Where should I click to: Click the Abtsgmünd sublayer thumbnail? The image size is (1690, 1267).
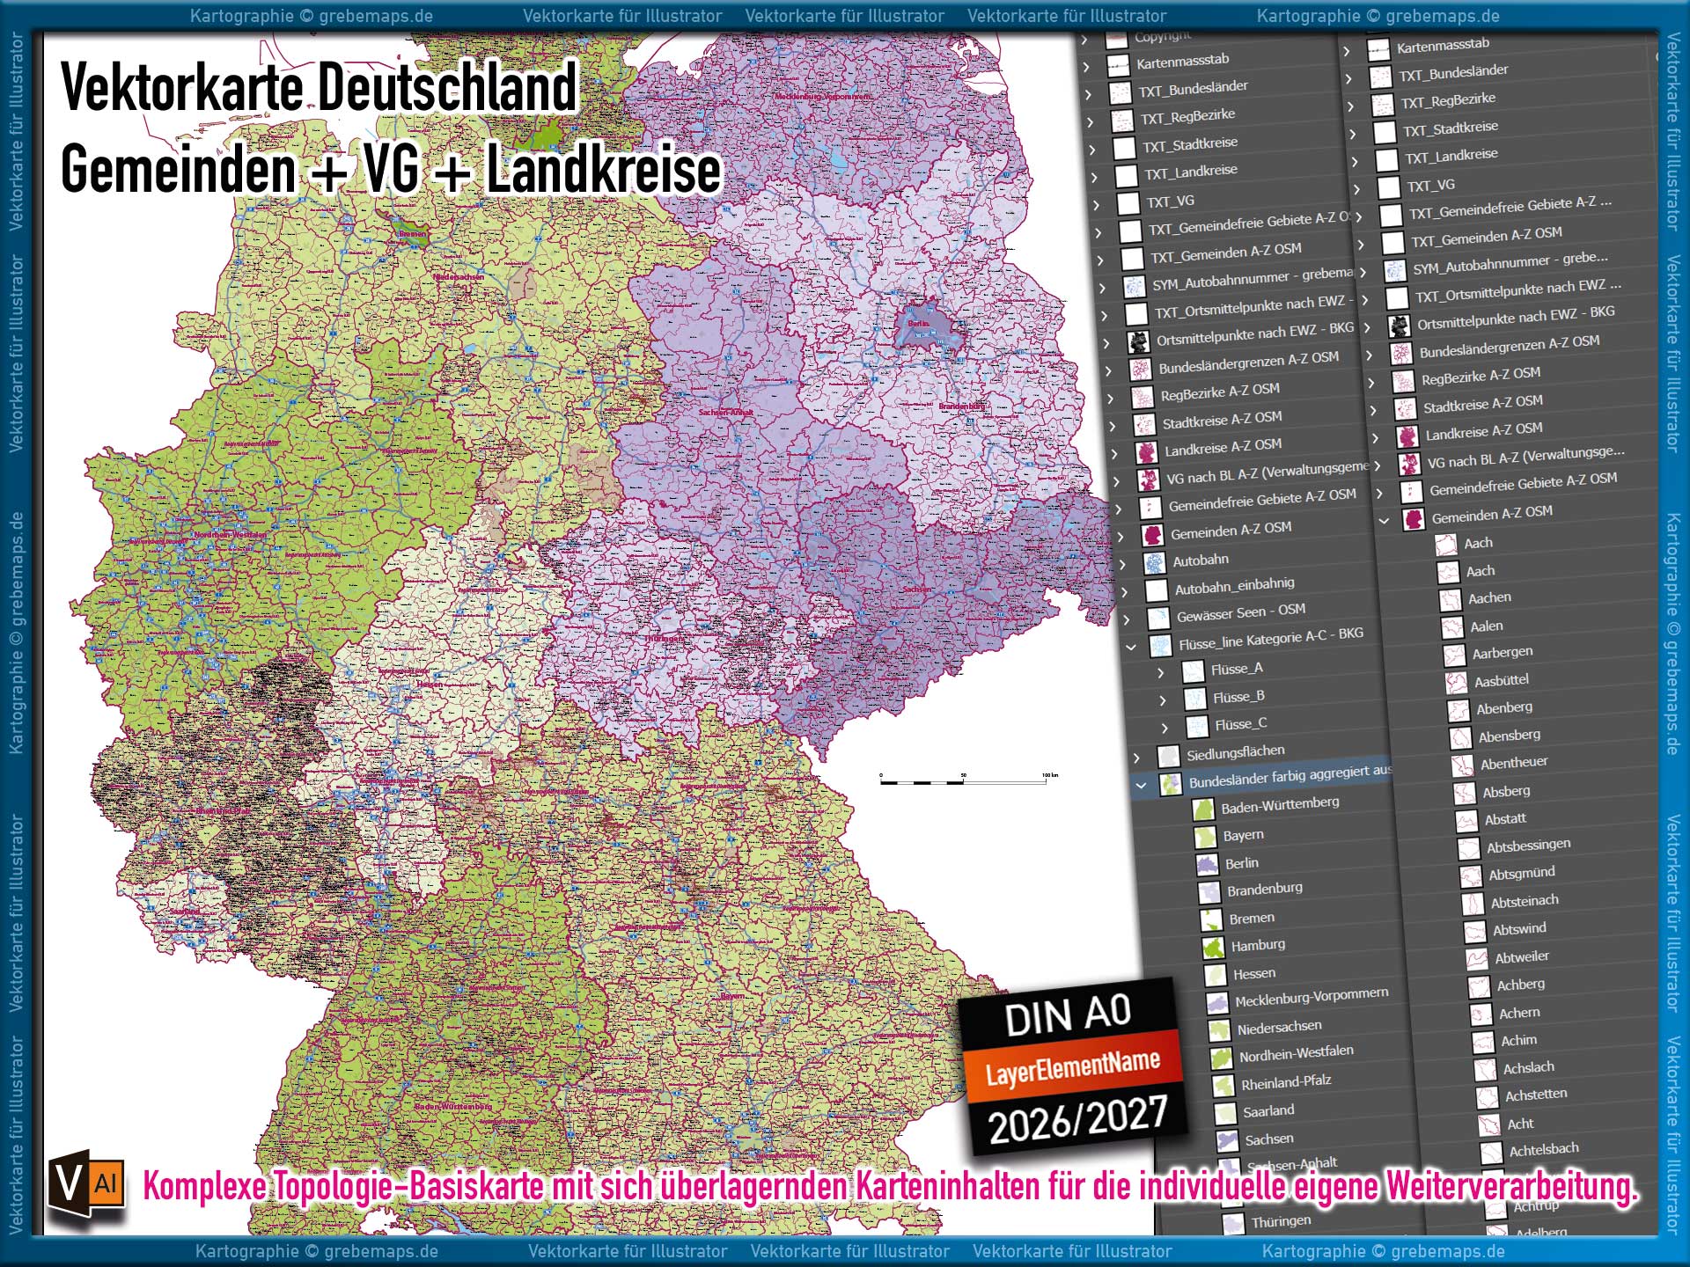pyautogui.click(x=1470, y=876)
